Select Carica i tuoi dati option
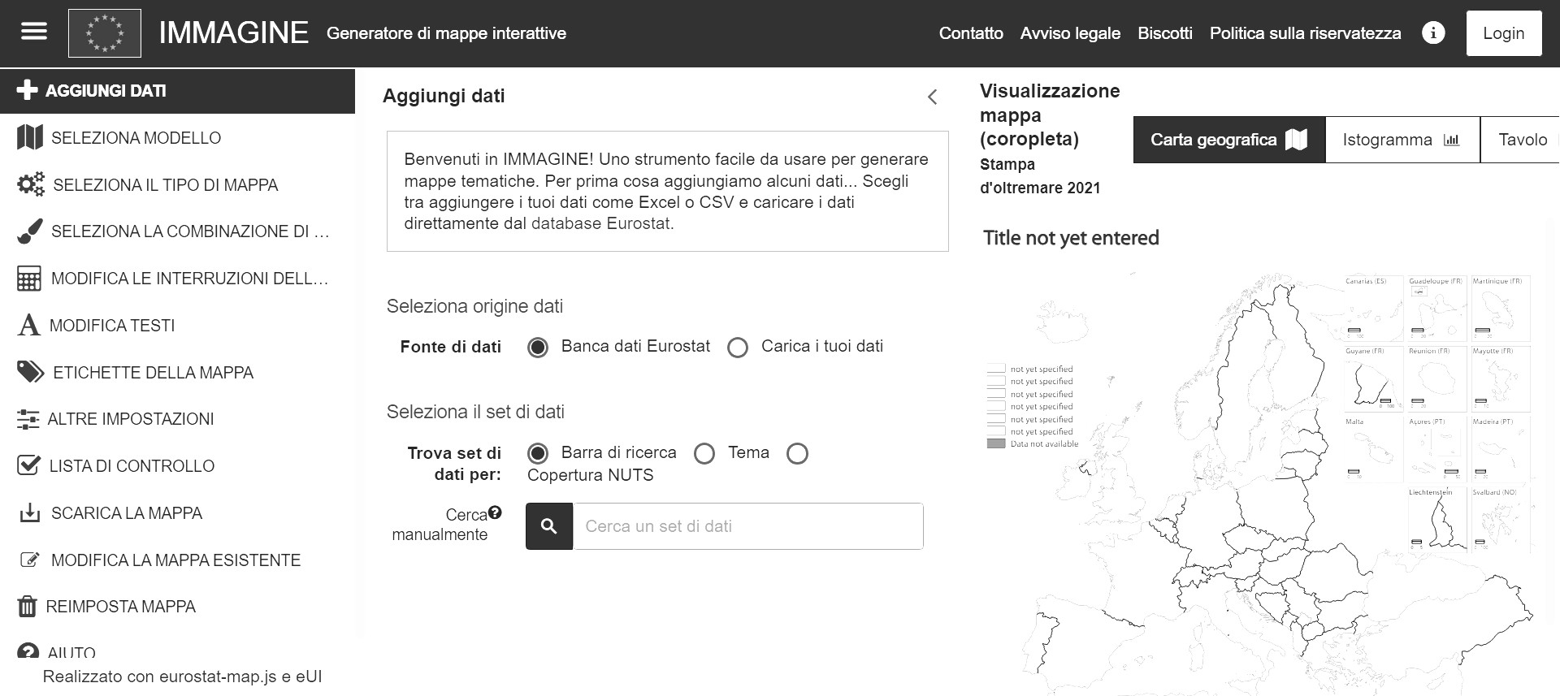The height and width of the screenshot is (696, 1560). coord(738,348)
